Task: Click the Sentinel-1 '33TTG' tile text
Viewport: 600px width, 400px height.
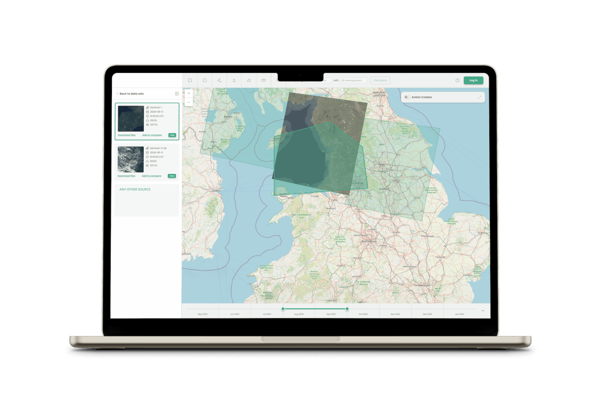Action: click(154, 125)
